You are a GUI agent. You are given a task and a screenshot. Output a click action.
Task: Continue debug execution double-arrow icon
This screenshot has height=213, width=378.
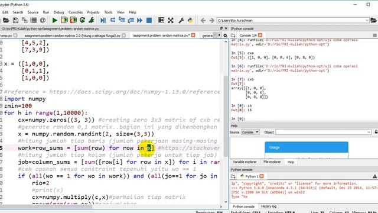(140, 20)
